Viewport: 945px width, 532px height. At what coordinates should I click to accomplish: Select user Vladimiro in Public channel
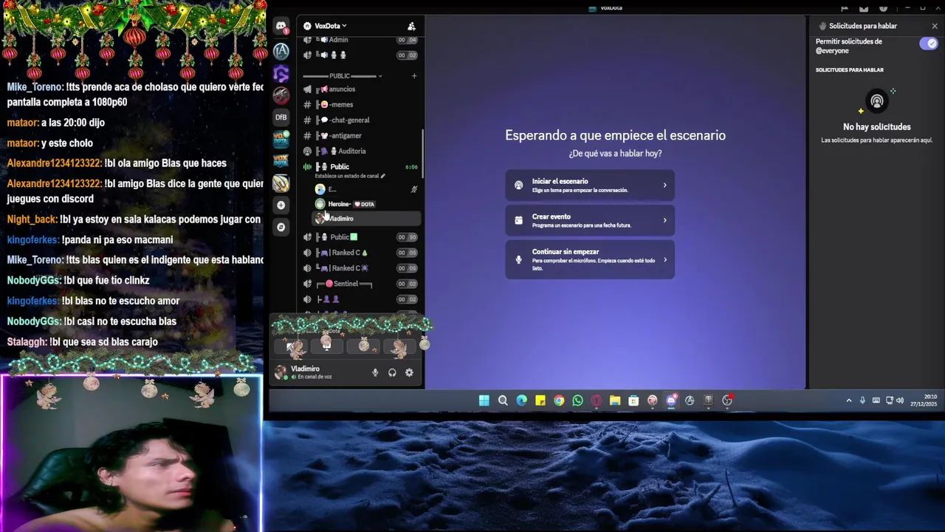(367, 219)
